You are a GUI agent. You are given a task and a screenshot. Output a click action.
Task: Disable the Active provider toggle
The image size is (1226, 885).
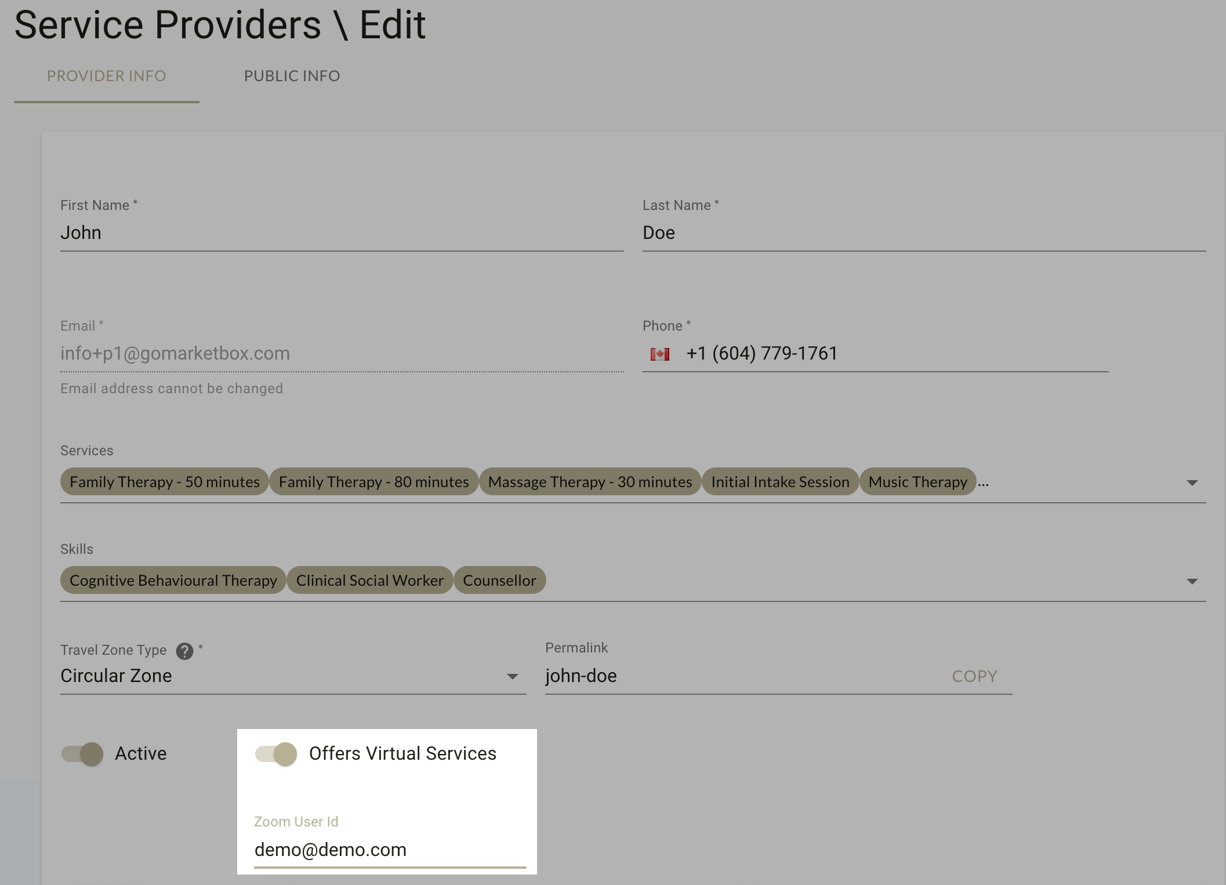click(82, 753)
